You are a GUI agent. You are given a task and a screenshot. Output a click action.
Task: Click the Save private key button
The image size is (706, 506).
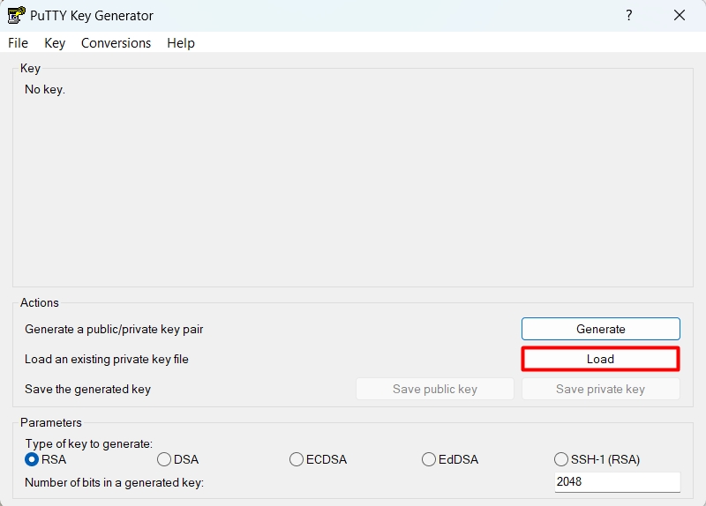click(x=600, y=389)
